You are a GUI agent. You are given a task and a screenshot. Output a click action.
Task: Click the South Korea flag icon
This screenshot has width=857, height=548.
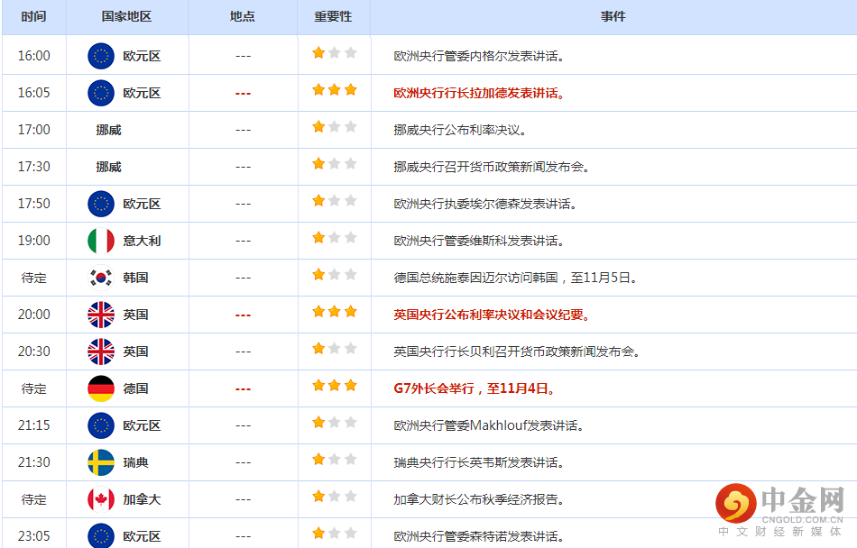pos(101,278)
